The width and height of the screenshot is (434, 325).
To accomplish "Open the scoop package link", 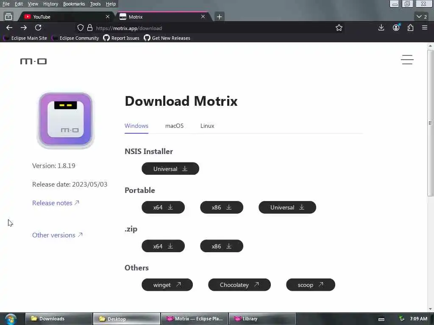I will point(311,285).
